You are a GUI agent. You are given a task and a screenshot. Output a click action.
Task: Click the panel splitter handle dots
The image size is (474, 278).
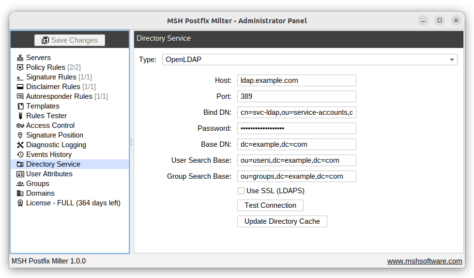click(x=132, y=142)
